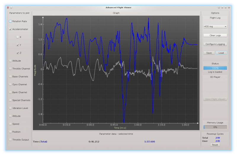Click the Memory Usage progress bar

[215, 127]
